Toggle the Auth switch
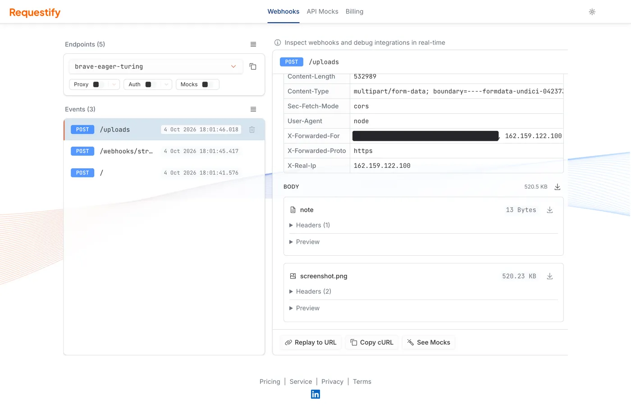This screenshot has height=406, width=631. pyautogui.click(x=151, y=84)
